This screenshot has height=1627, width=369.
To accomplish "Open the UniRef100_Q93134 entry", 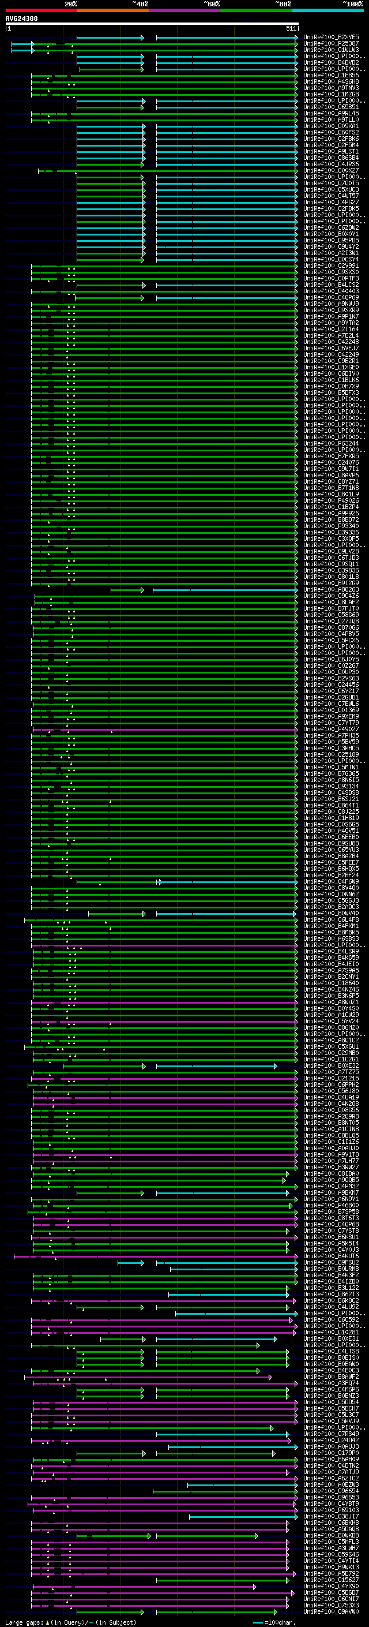I will click(x=330, y=787).
